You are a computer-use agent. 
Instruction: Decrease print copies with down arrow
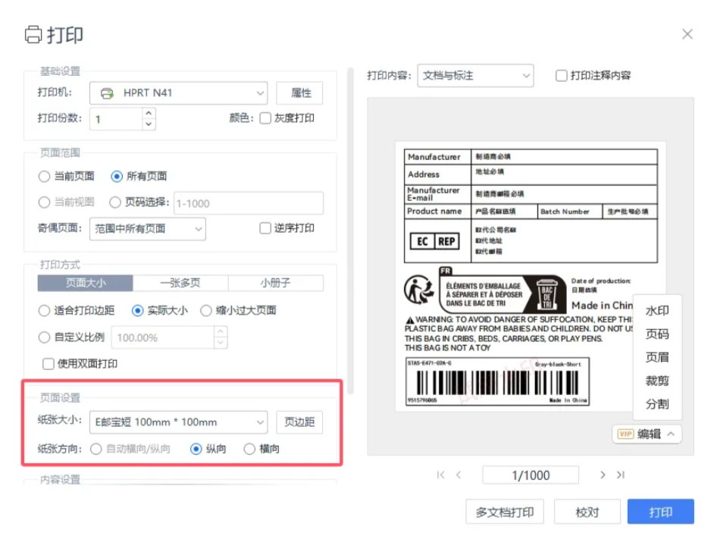(148, 124)
